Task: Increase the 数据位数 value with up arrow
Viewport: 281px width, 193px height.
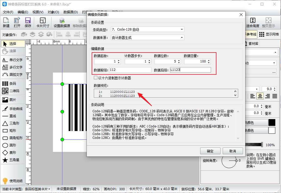Action: click(179, 60)
